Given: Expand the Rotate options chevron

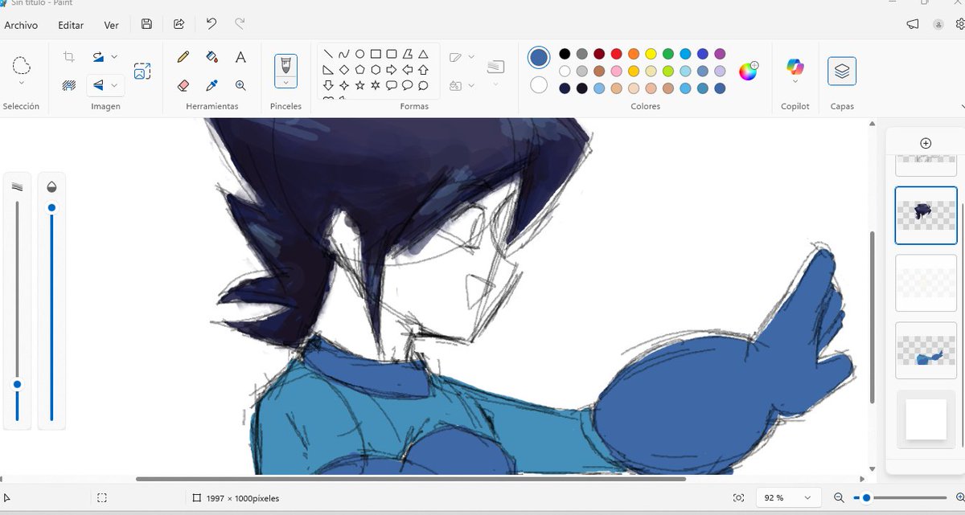Looking at the screenshot, I should (x=114, y=56).
